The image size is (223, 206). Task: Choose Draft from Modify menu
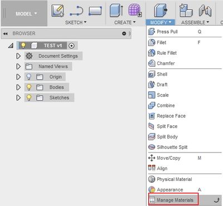point(185,85)
